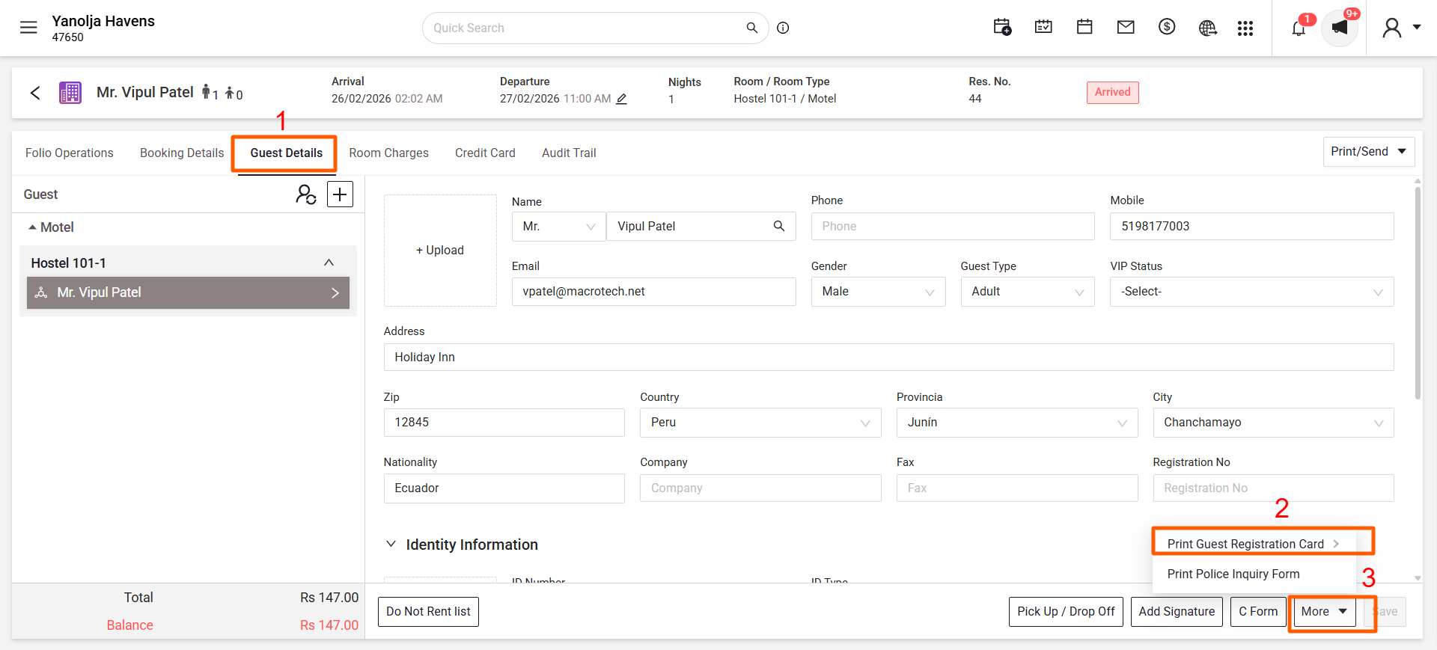Image resolution: width=1437 pixels, height=650 pixels.
Task: Open the hamburger main menu
Action: coord(28,28)
